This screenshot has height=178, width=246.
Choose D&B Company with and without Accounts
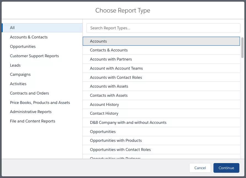pos(128,122)
